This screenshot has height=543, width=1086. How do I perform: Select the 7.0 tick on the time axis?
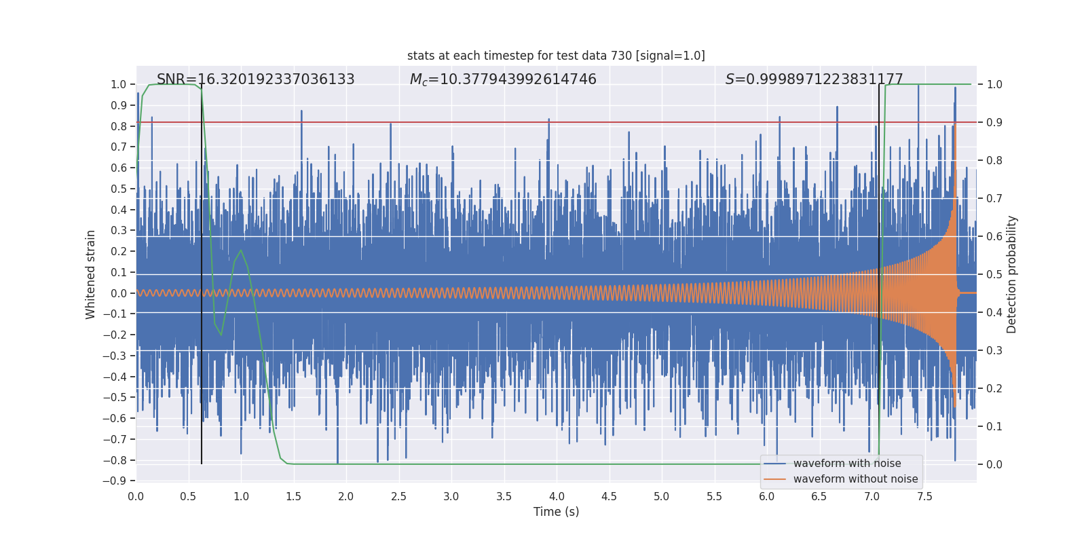(x=872, y=496)
